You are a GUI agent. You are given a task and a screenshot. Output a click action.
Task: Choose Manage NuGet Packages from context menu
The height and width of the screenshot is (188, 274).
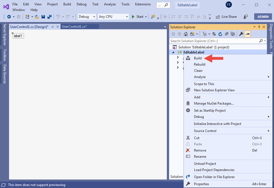tap(213, 103)
